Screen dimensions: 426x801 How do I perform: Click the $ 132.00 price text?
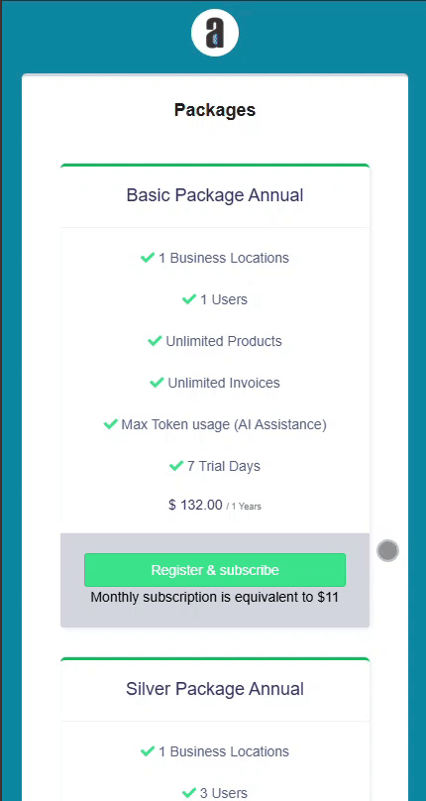195,506
